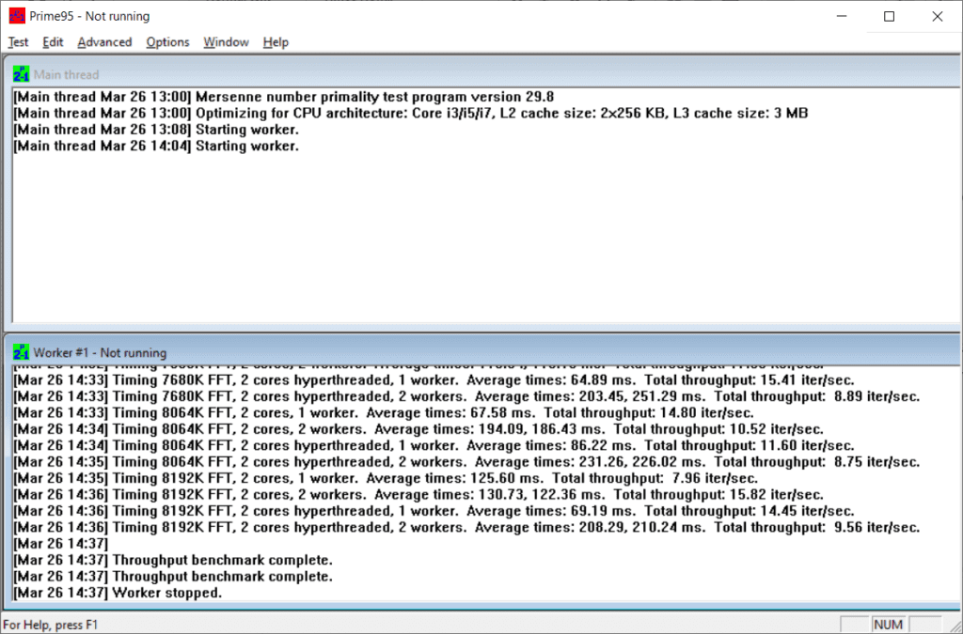The width and height of the screenshot is (963, 634).
Task: Open the Help menu
Action: tap(276, 42)
